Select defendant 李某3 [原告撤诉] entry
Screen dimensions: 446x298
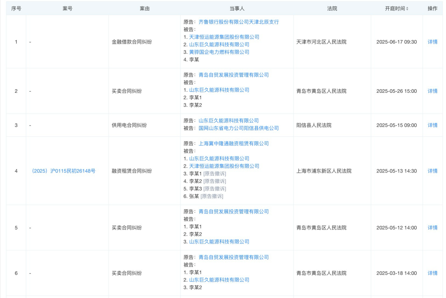pyautogui.click(x=205, y=189)
